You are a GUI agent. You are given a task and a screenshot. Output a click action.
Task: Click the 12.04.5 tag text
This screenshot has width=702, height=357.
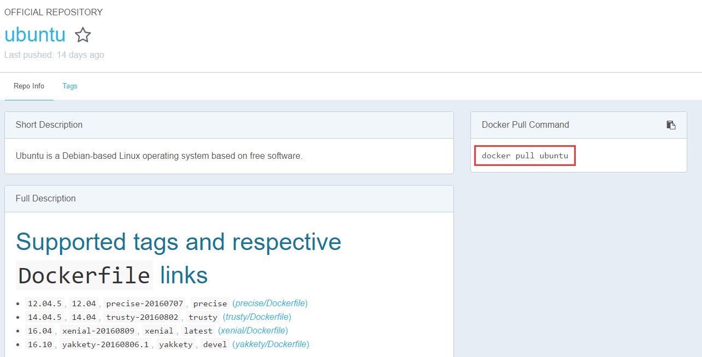tap(45, 304)
